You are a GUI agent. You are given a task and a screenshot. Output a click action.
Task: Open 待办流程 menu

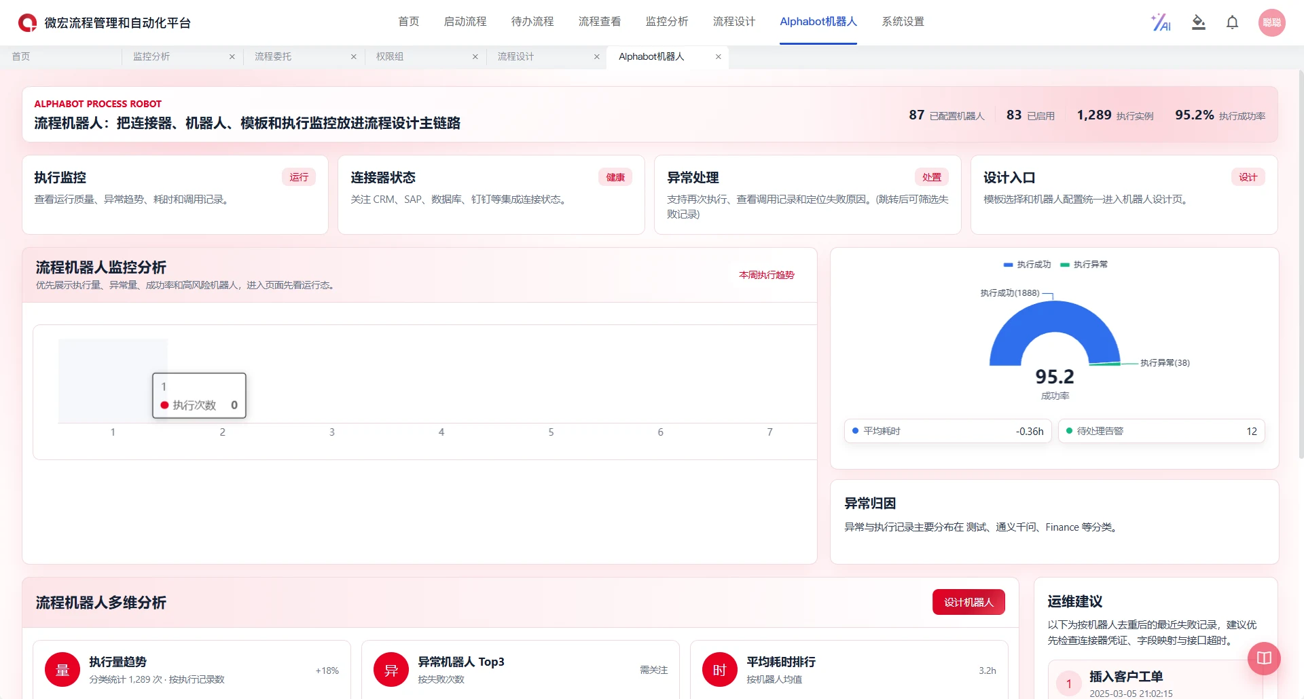(532, 22)
